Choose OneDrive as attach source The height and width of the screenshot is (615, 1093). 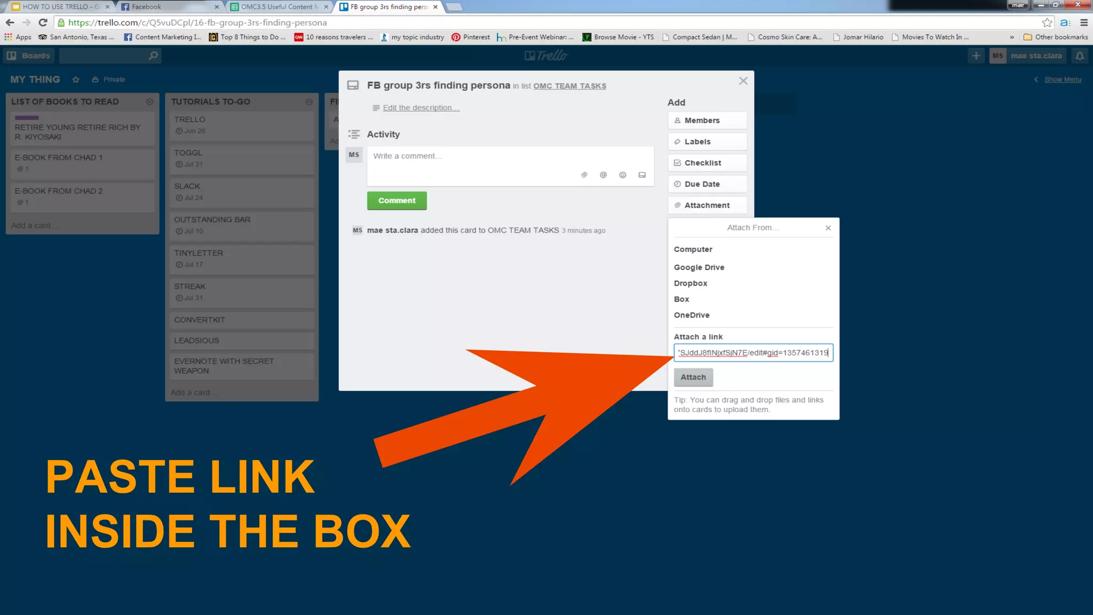coord(691,316)
